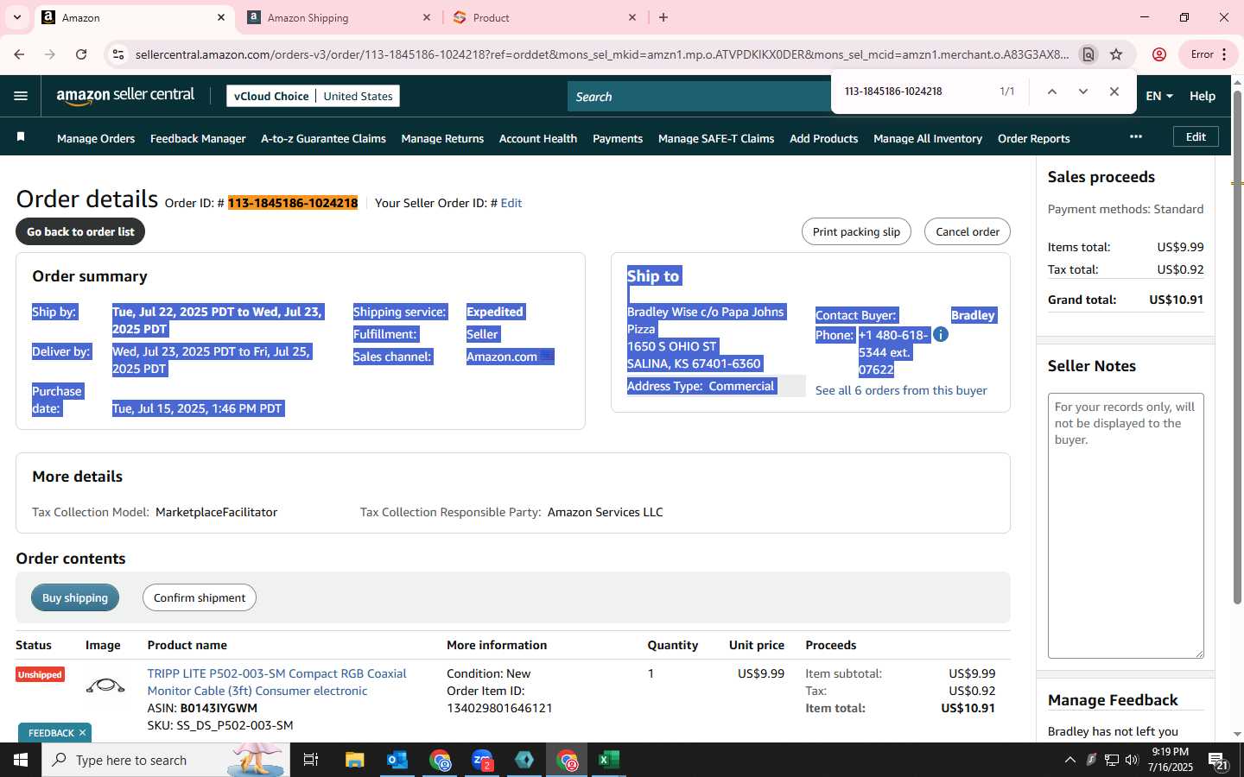
Task: Open the browser profile icon
Action: 1159,54
